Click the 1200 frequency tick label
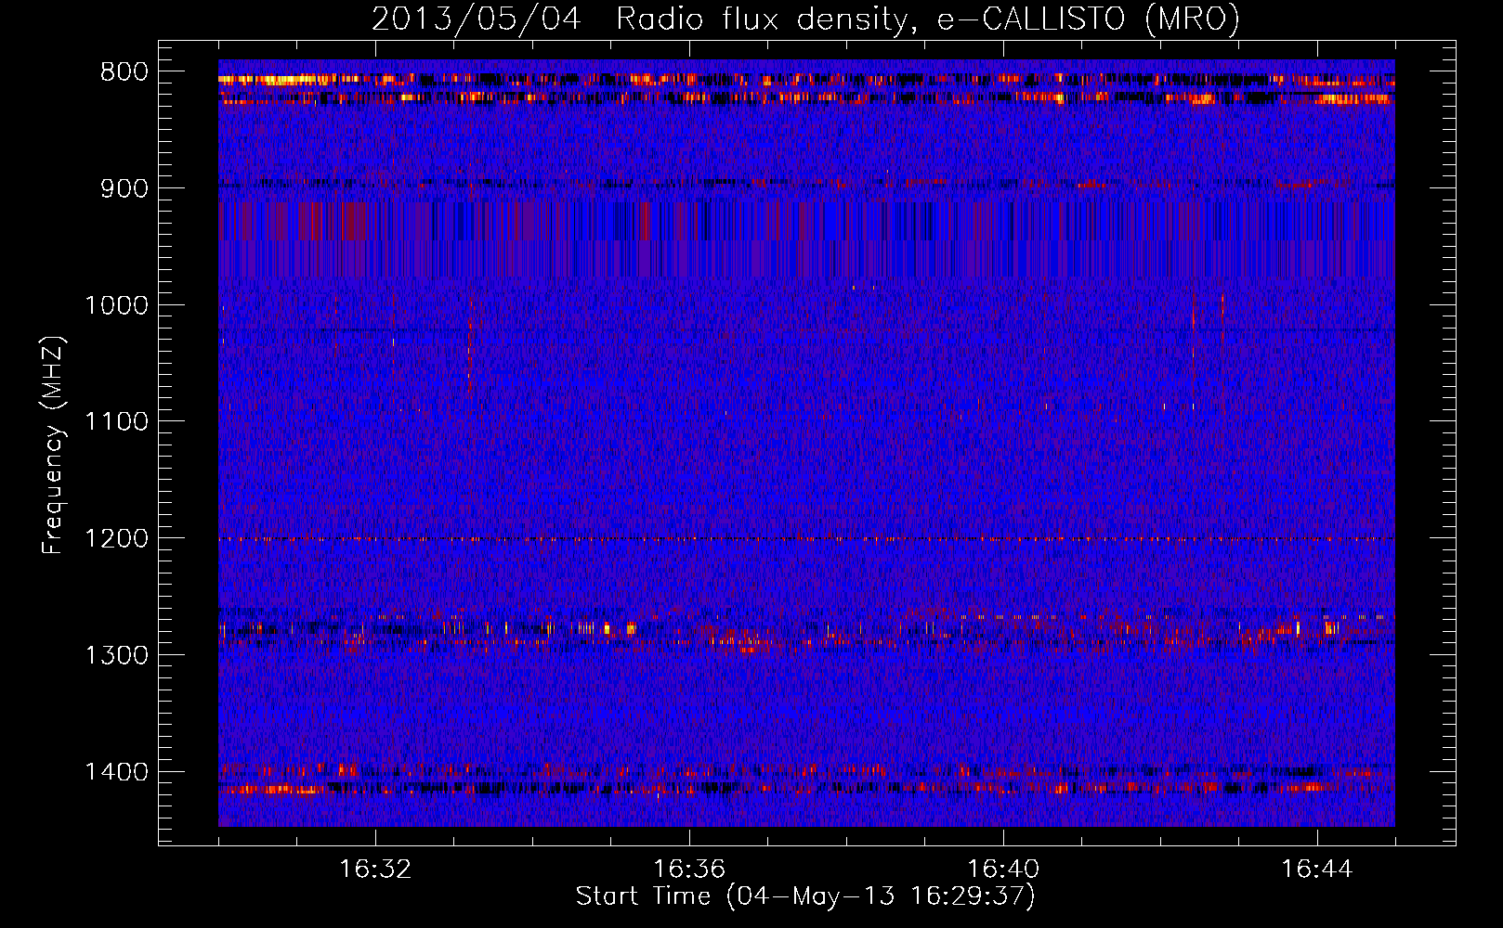Image resolution: width=1503 pixels, height=928 pixels. 116,539
